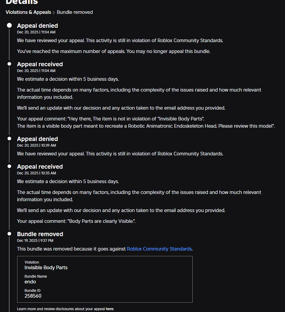The height and width of the screenshot is (312, 285).
Task: Click the 'here' appeal disclosures link
Action: click(109, 309)
